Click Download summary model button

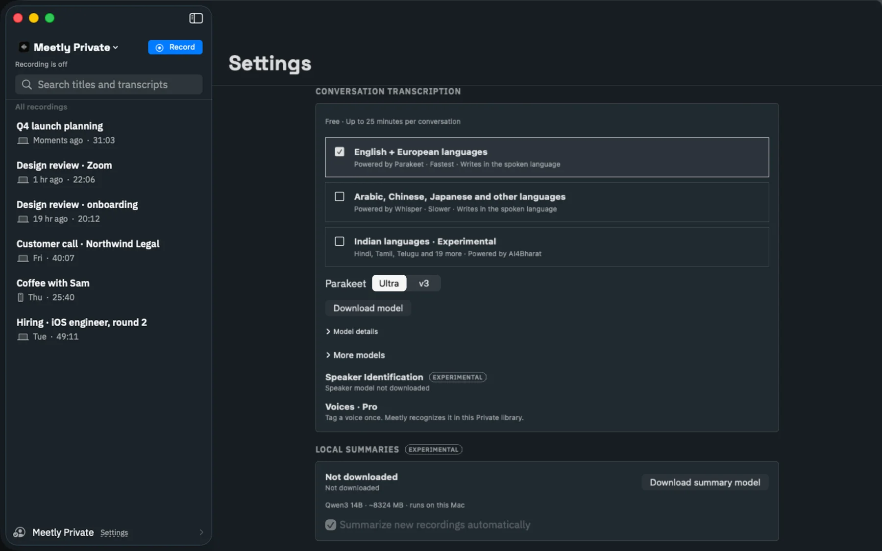coord(705,482)
